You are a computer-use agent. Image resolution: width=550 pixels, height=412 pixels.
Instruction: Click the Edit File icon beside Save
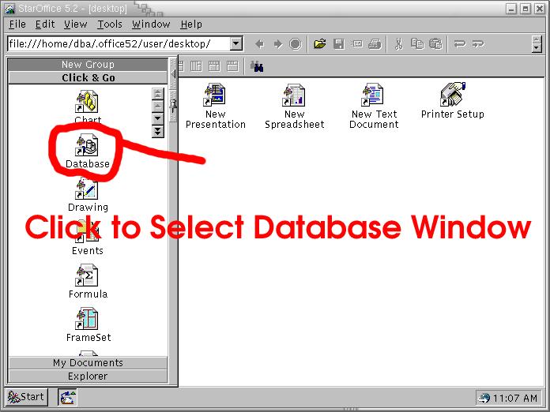point(357,44)
